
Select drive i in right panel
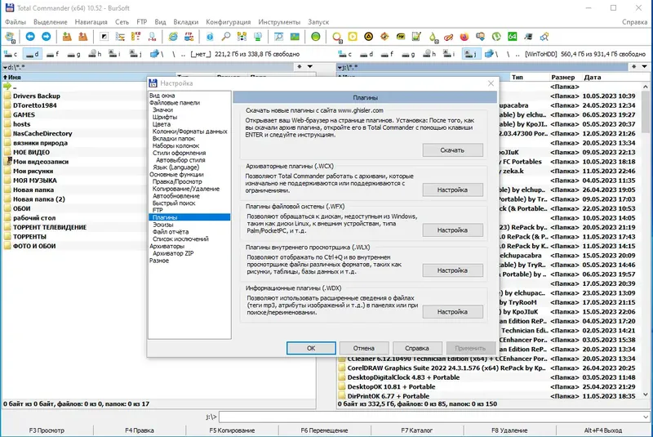451,54
